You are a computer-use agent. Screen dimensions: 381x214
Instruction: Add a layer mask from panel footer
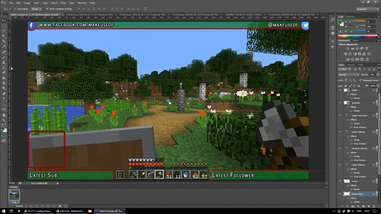click(x=353, y=206)
